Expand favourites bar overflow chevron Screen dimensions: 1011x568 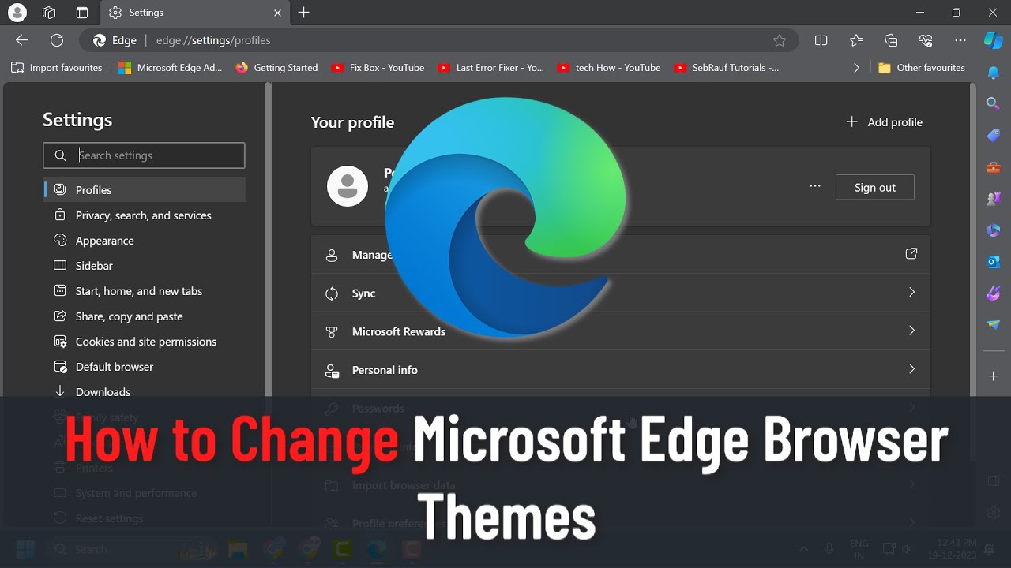click(857, 68)
